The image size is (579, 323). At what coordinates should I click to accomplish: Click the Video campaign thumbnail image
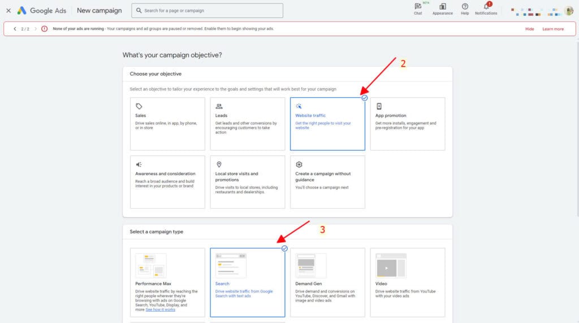[x=391, y=265]
